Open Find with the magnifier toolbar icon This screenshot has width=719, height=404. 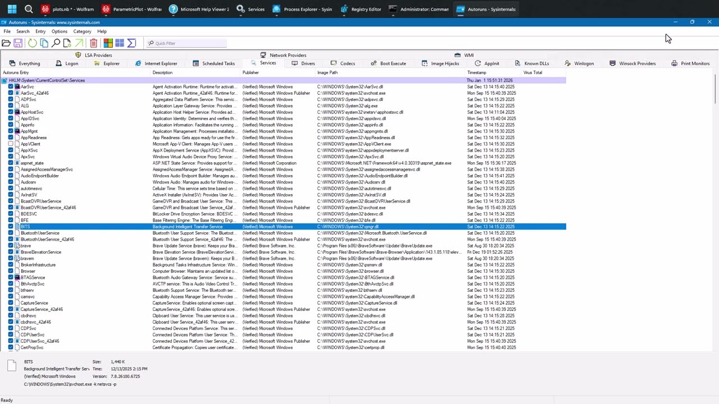click(x=56, y=43)
